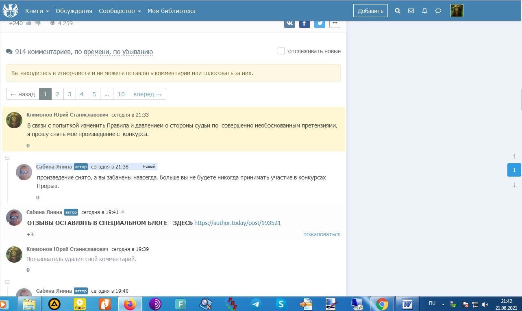Enable 'отслеживать новые' checkbox
Image resolution: width=522 pixels, height=311 pixels.
[281, 51]
